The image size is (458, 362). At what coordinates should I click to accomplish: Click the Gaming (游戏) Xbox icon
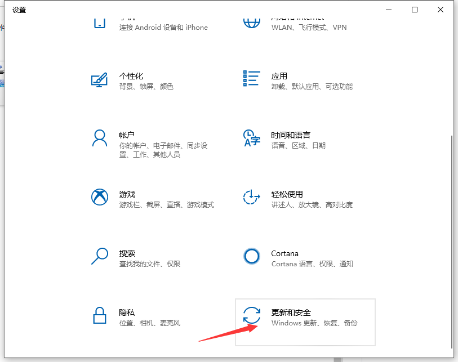click(99, 196)
